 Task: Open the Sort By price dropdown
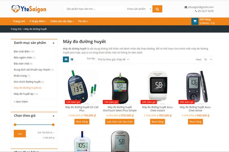(113, 59)
